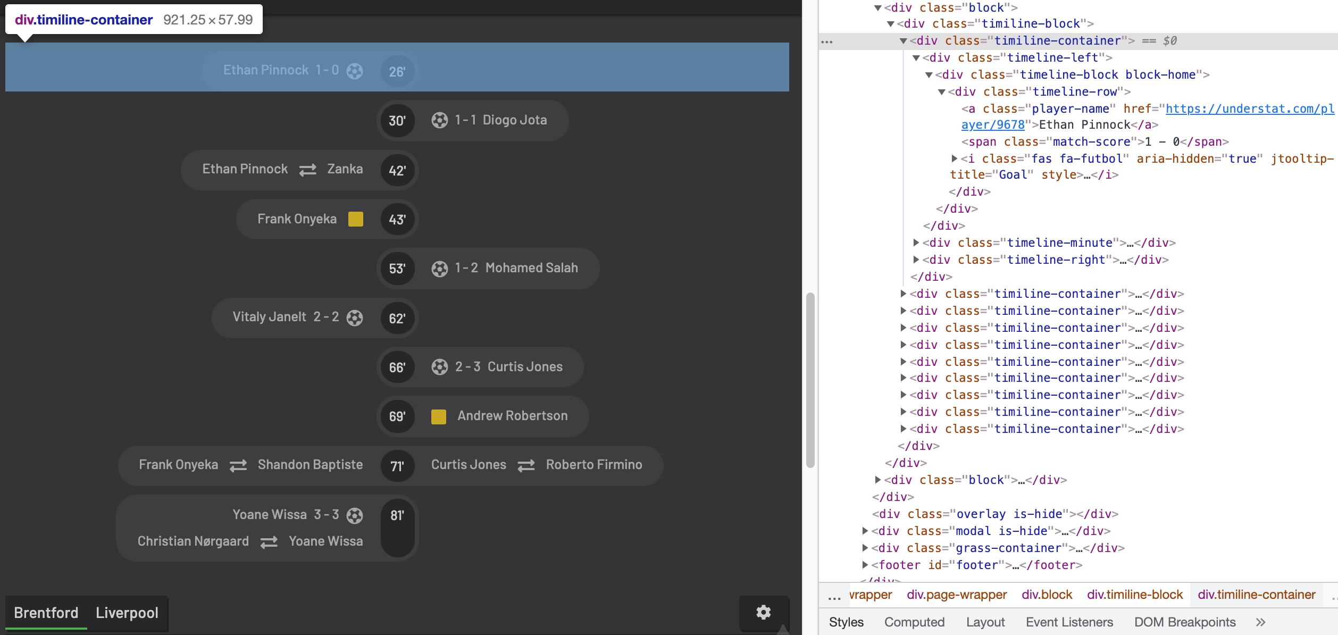
Task: Click the goal icon next to Vitaly Janelt
Action: (355, 318)
